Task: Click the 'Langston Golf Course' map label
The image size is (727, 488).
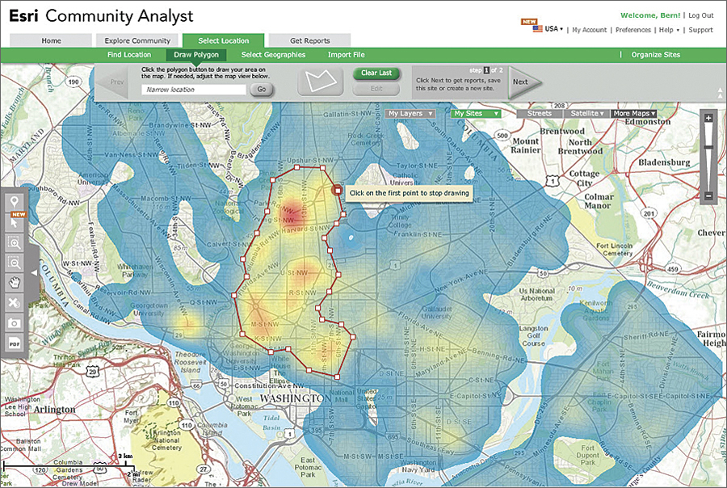Action: 533,336
